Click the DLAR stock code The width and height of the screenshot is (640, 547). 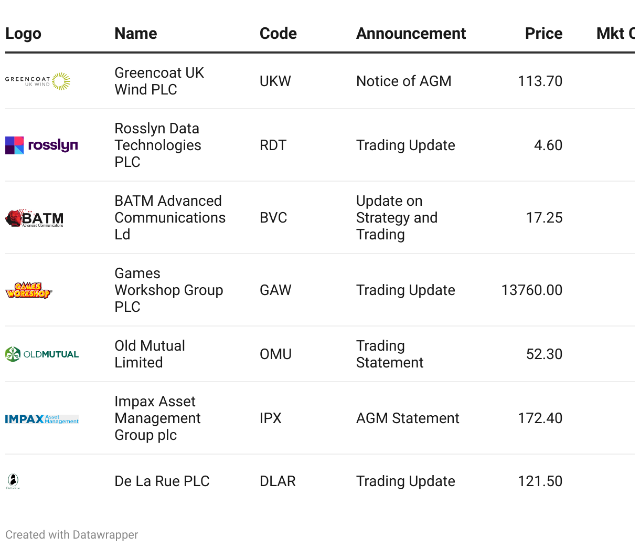pos(278,481)
